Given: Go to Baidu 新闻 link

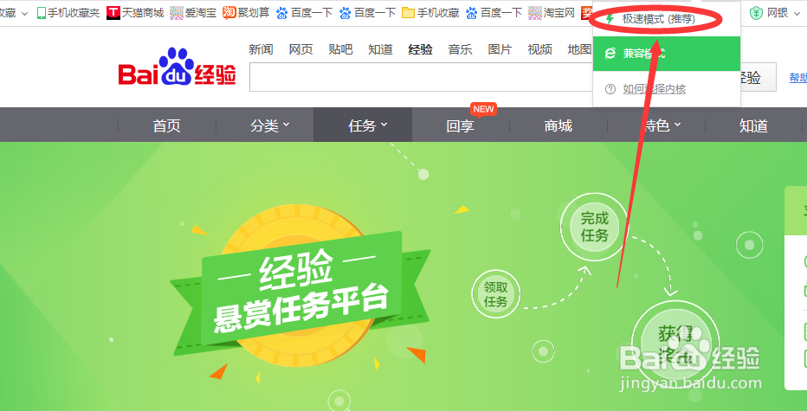Looking at the screenshot, I should [261, 49].
